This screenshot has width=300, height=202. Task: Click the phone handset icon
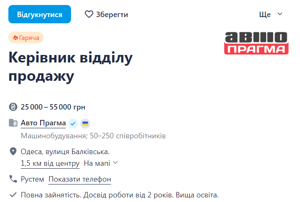tap(13, 179)
